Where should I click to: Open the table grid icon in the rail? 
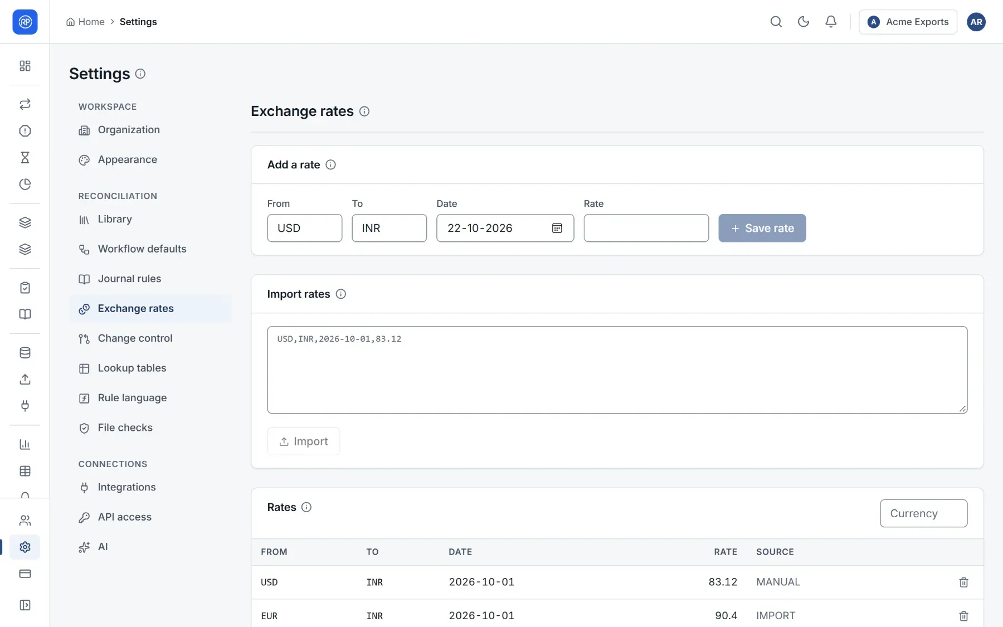pyautogui.click(x=25, y=472)
